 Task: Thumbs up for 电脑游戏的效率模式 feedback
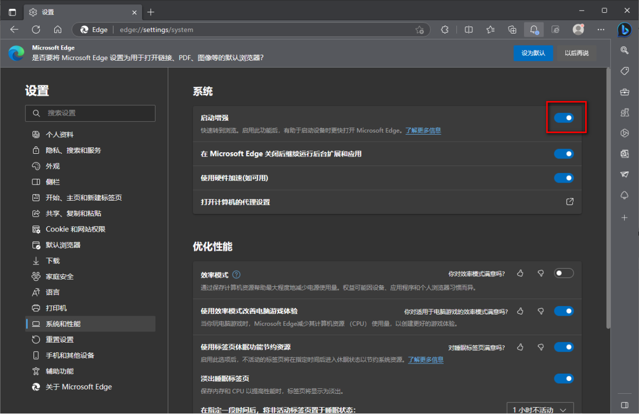click(x=520, y=311)
